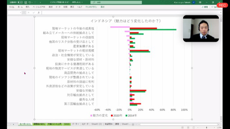Screen dimensions: 230x129
Task: Switch to the 数式 ribbon tab
Action: pos(51,7)
